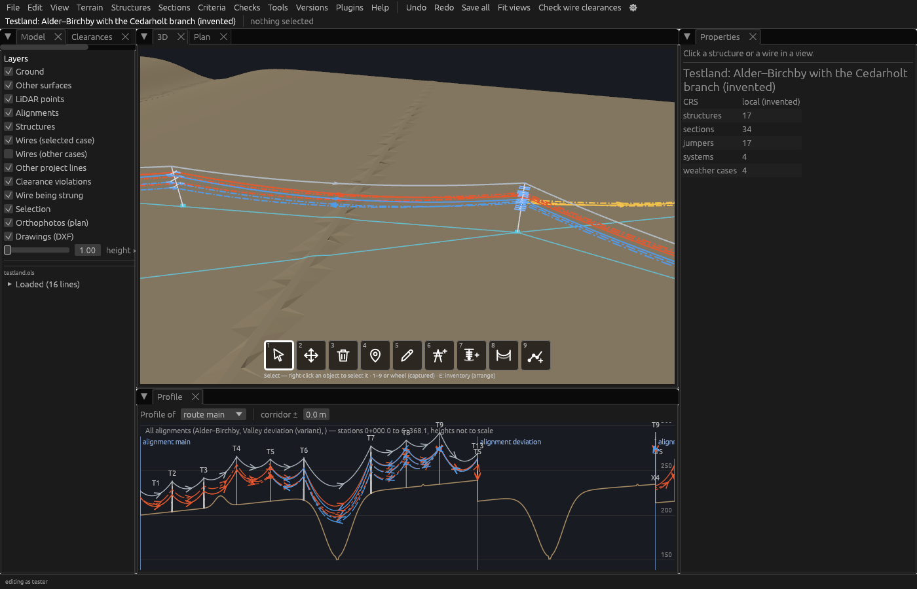Toggle the Ground layer checkbox
Viewport: 917px width, 589px height.
click(x=9, y=71)
